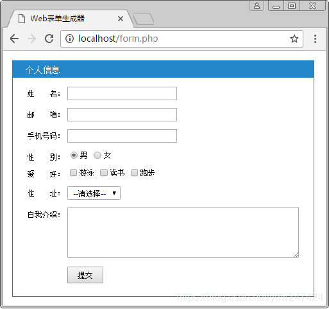Select the 男 radio button

[74, 155]
